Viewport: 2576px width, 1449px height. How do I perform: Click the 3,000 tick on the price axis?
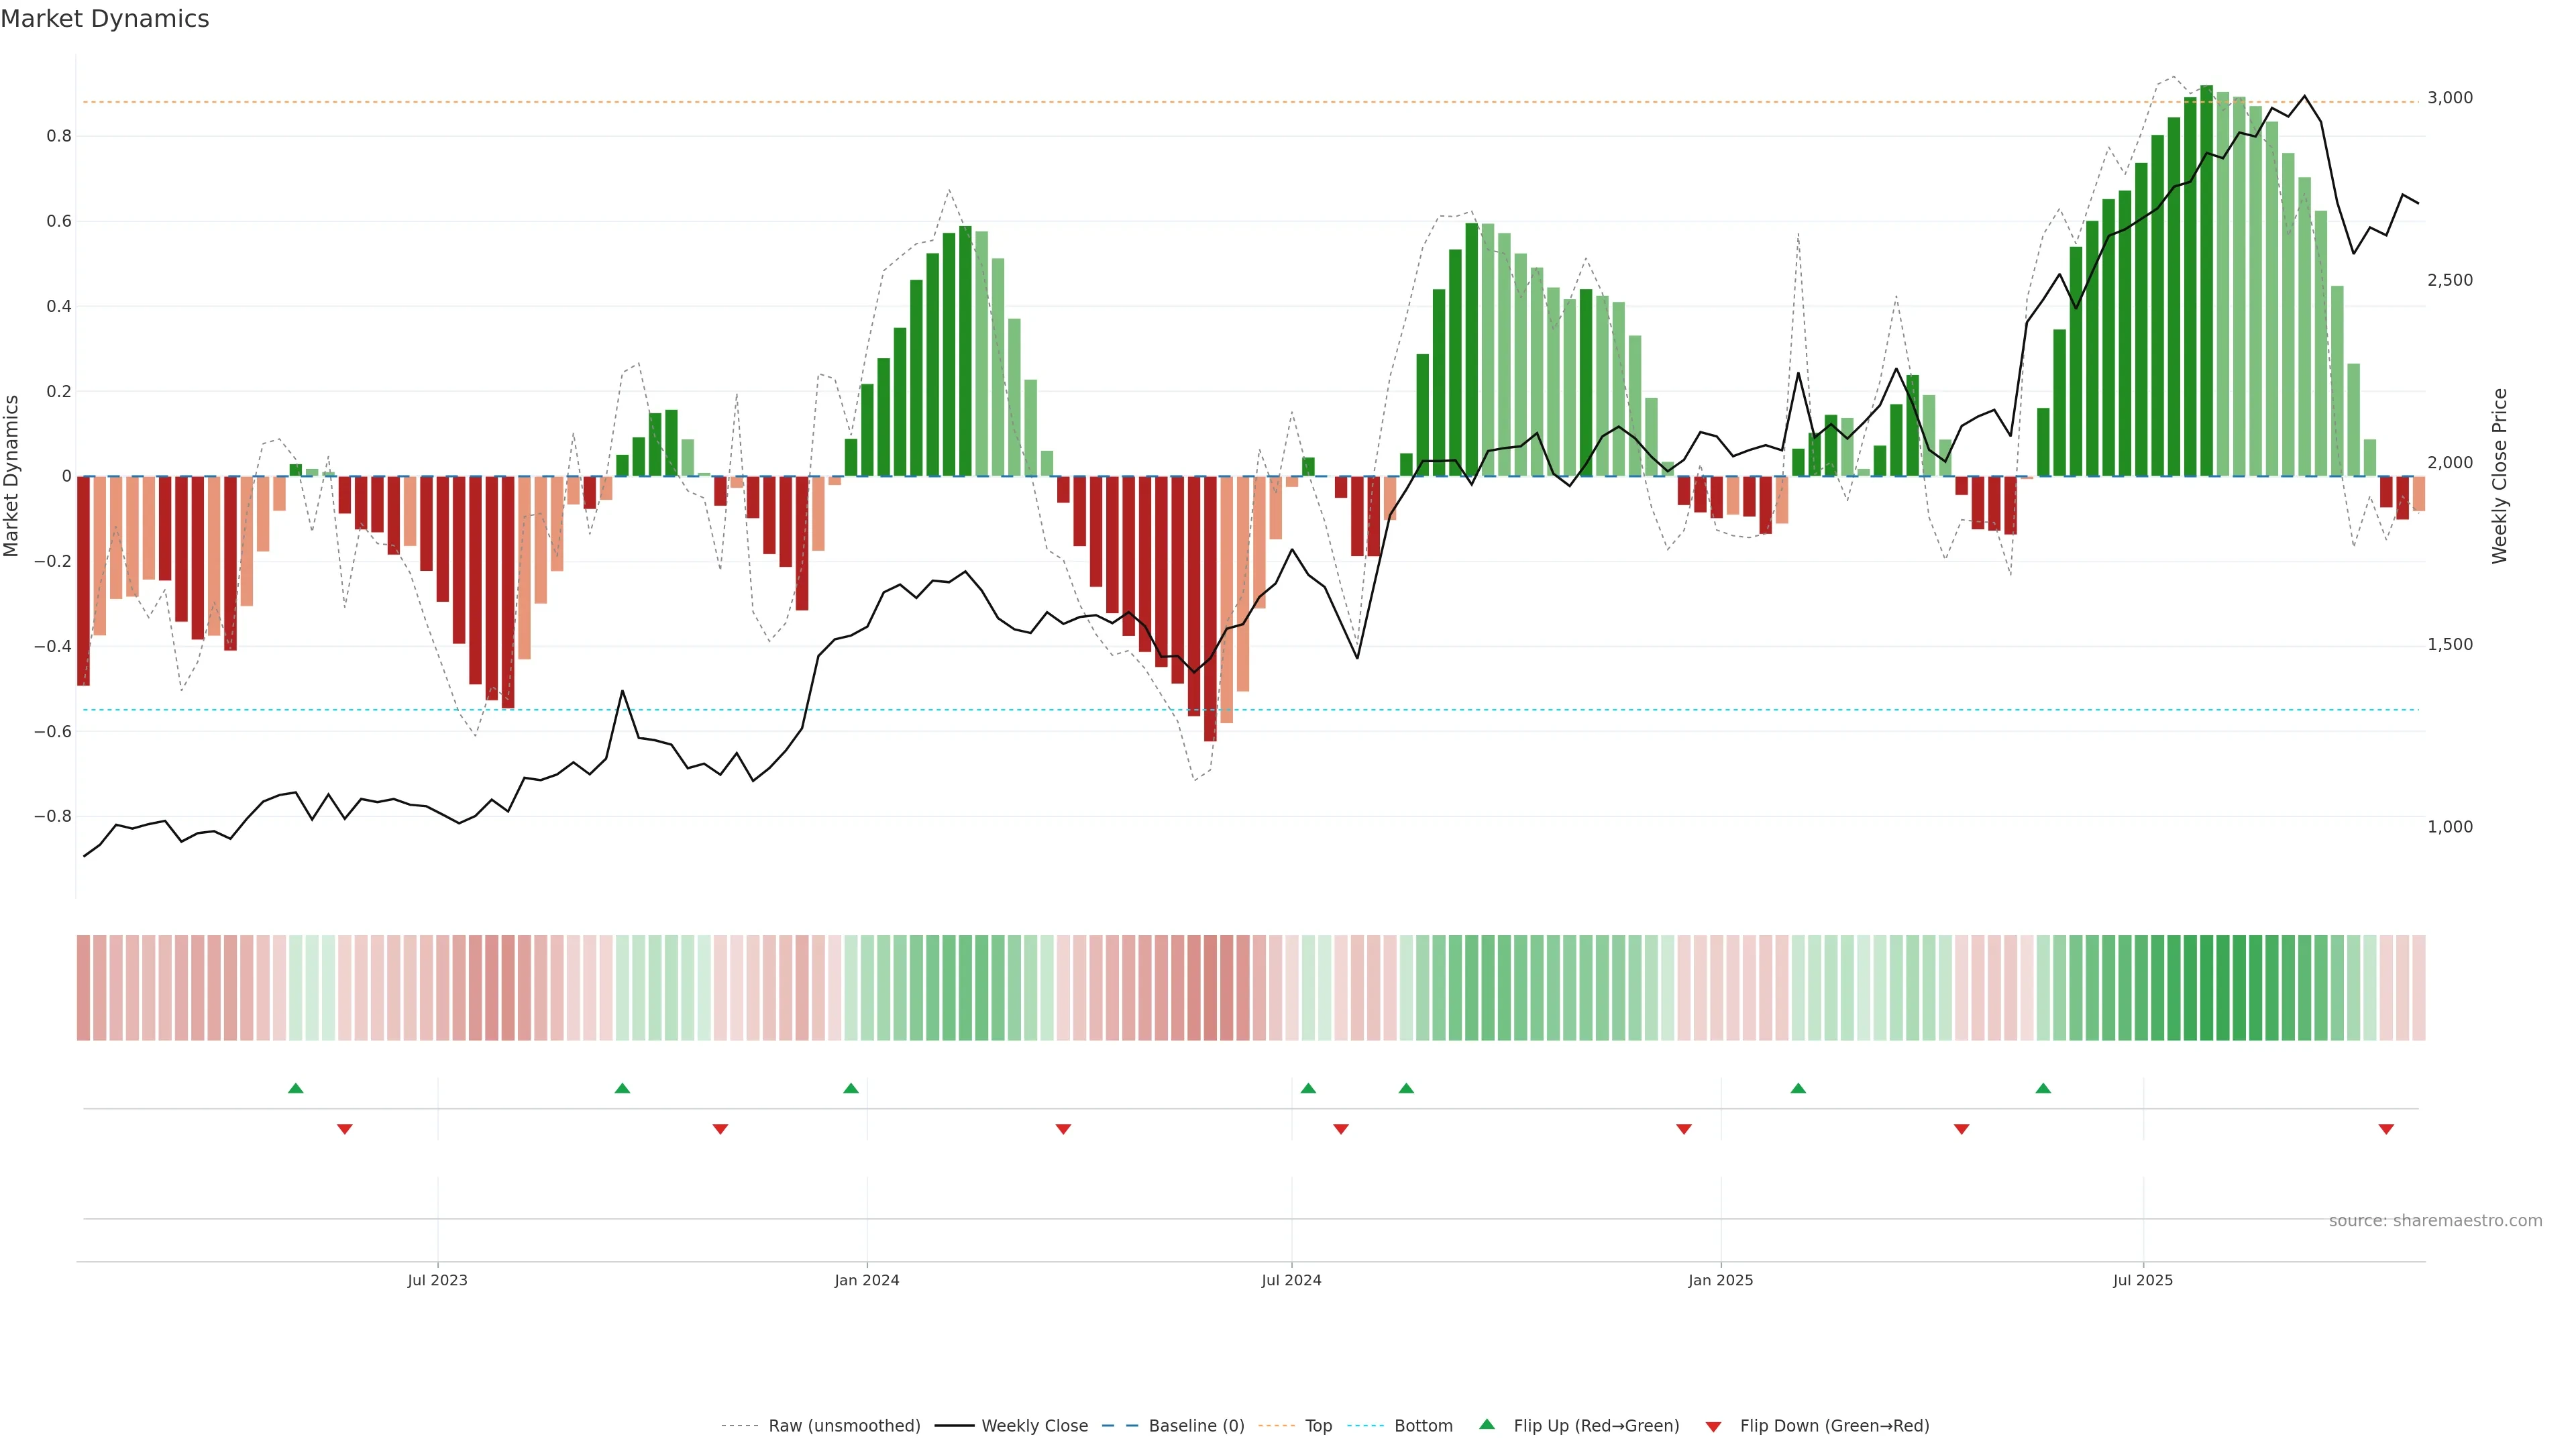(x=2449, y=98)
